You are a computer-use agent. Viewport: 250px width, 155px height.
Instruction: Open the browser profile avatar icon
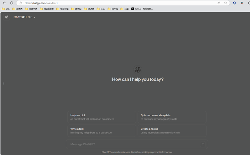[x=234, y=3]
